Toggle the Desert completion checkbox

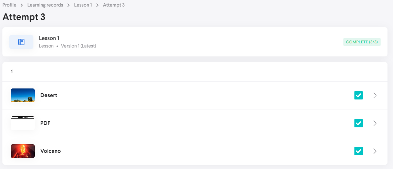coord(359,95)
